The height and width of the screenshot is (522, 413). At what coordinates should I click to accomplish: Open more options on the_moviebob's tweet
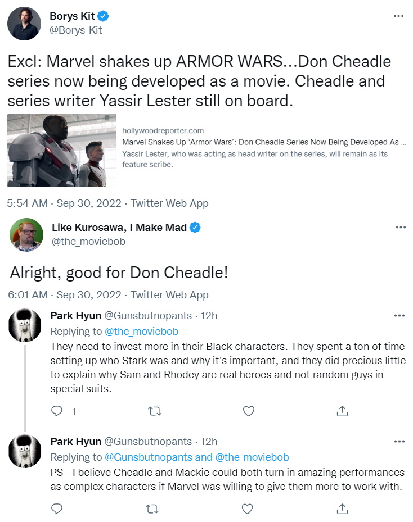point(400,228)
